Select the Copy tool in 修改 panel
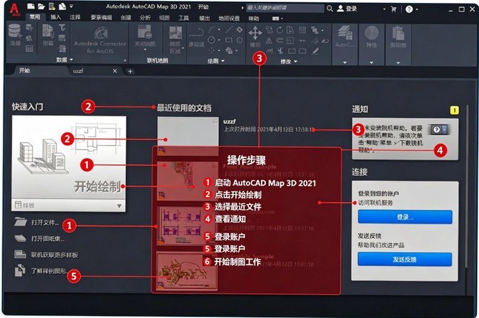The image size is (479, 318). click(x=269, y=30)
